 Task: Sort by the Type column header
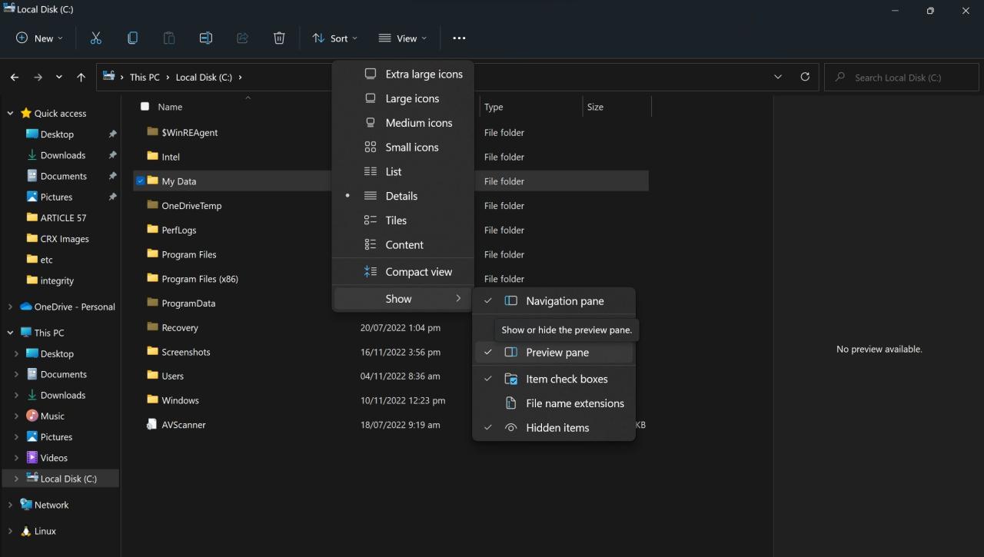[494, 107]
